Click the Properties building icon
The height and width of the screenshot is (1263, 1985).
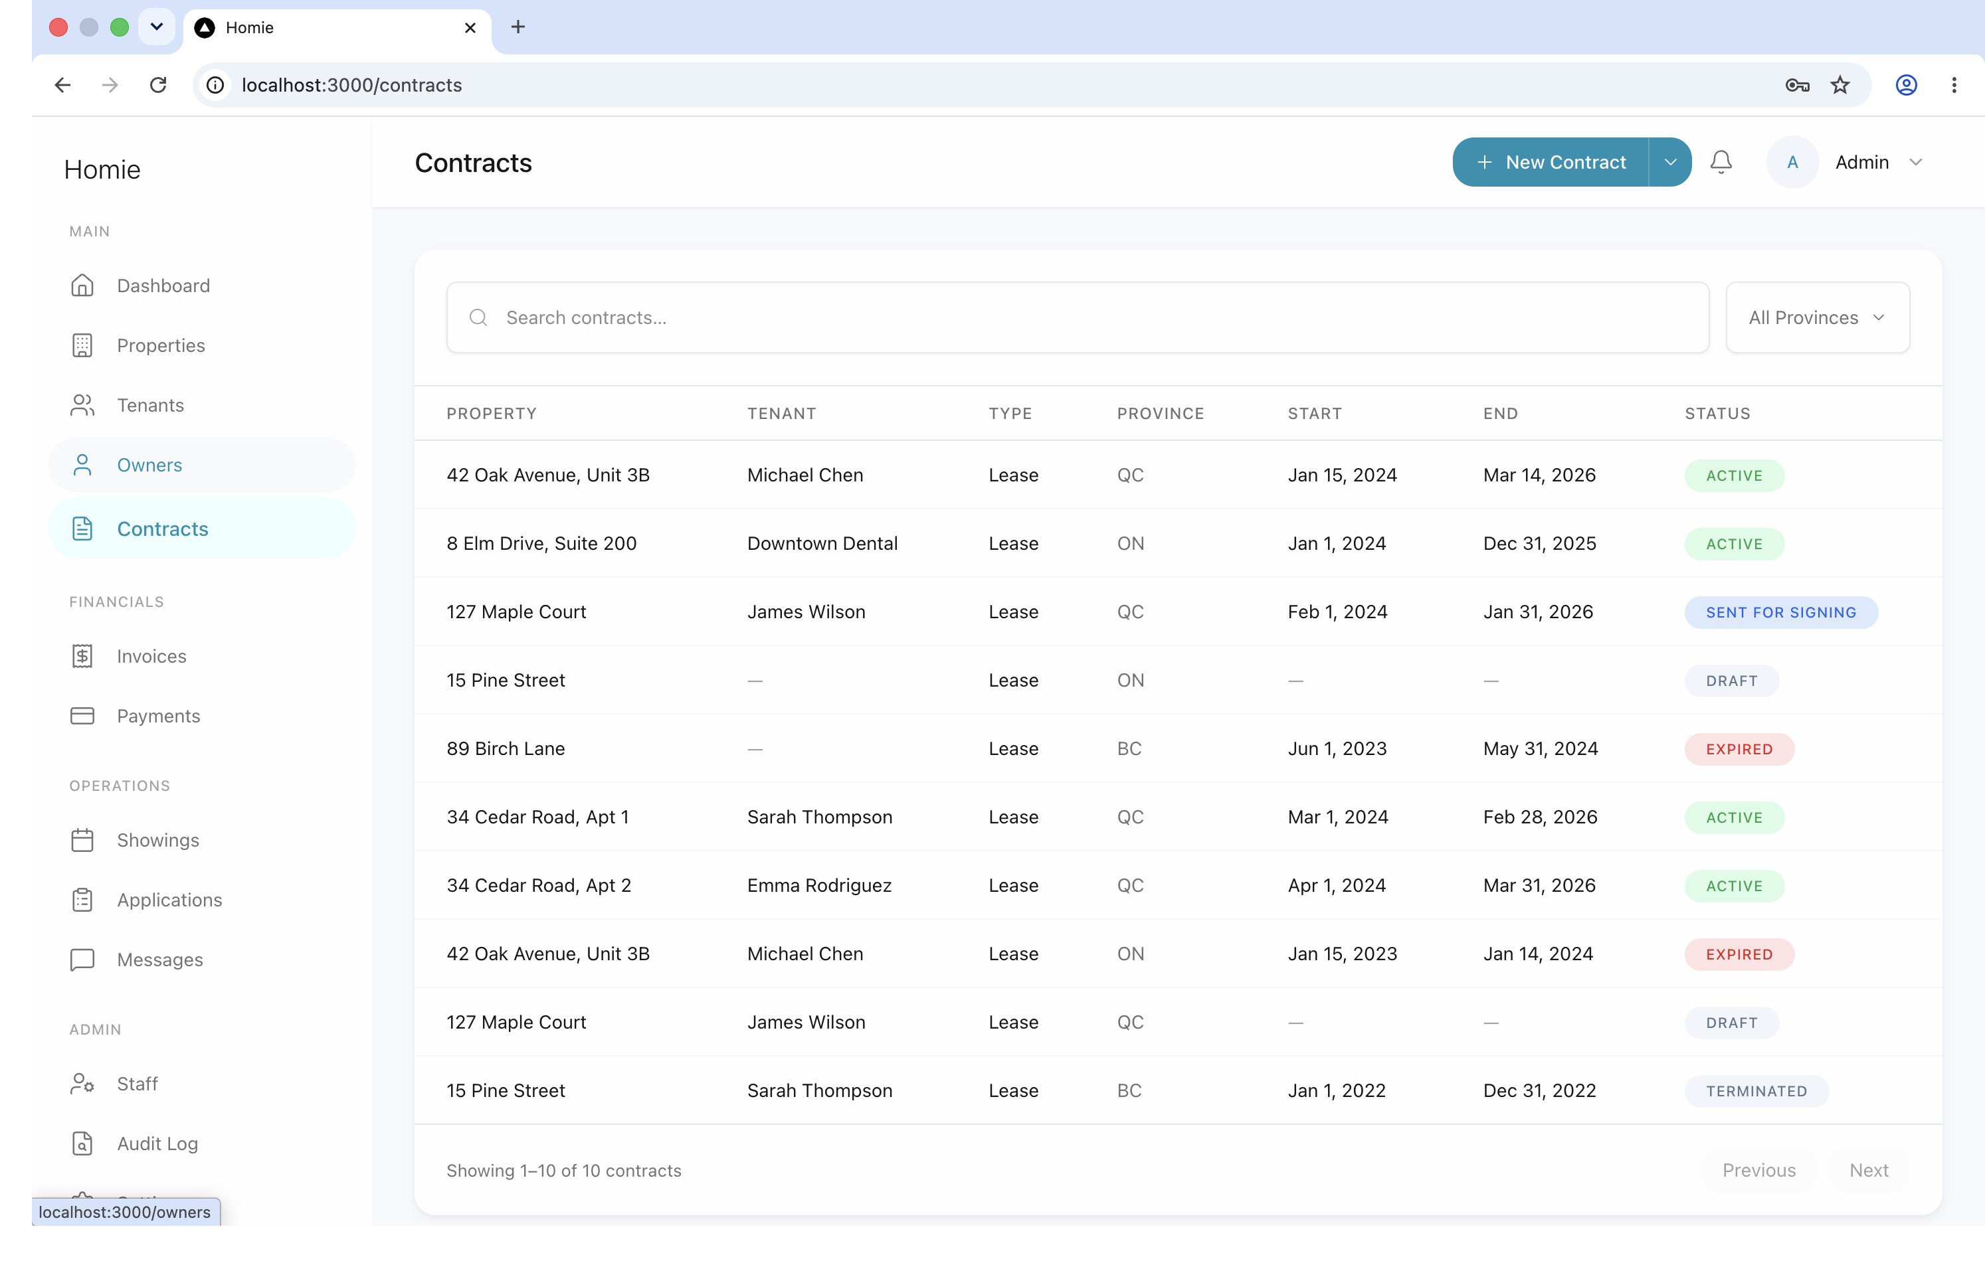(x=82, y=345)
